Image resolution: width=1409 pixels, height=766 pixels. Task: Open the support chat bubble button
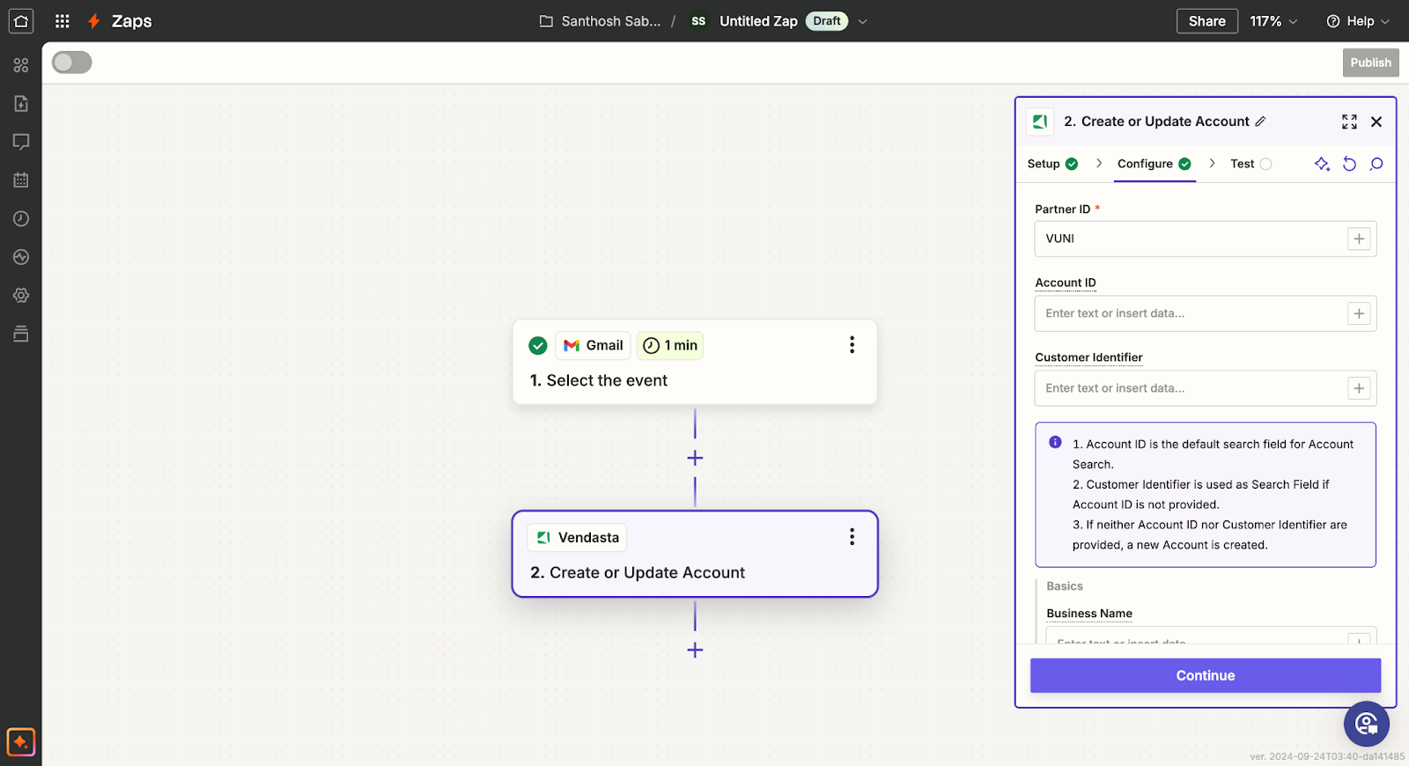pos(1366,724)
